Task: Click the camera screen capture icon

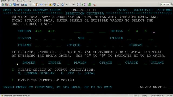Action: pos(22,5)
